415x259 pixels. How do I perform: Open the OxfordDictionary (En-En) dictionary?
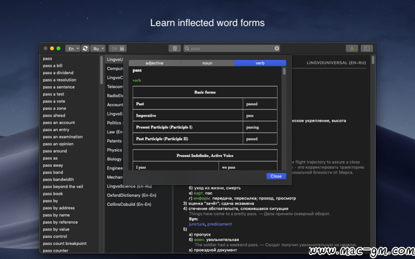[x=131, y=195]
